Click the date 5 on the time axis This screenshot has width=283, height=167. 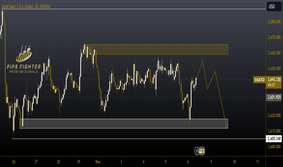point(166,162)
